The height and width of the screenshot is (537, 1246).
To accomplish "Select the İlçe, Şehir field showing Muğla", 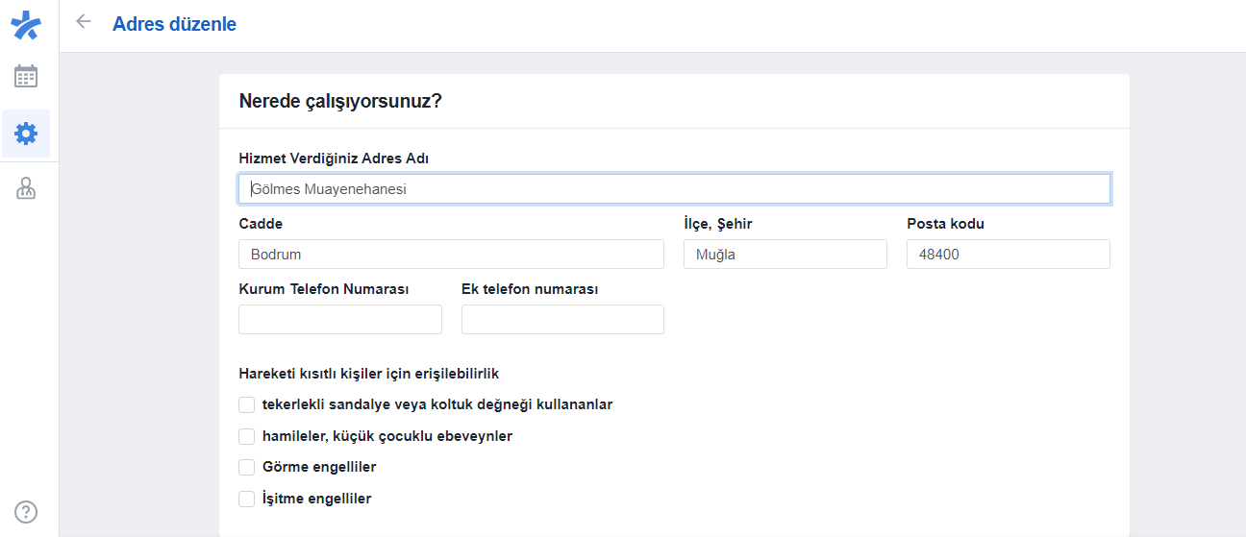I will tap(785, 255).
